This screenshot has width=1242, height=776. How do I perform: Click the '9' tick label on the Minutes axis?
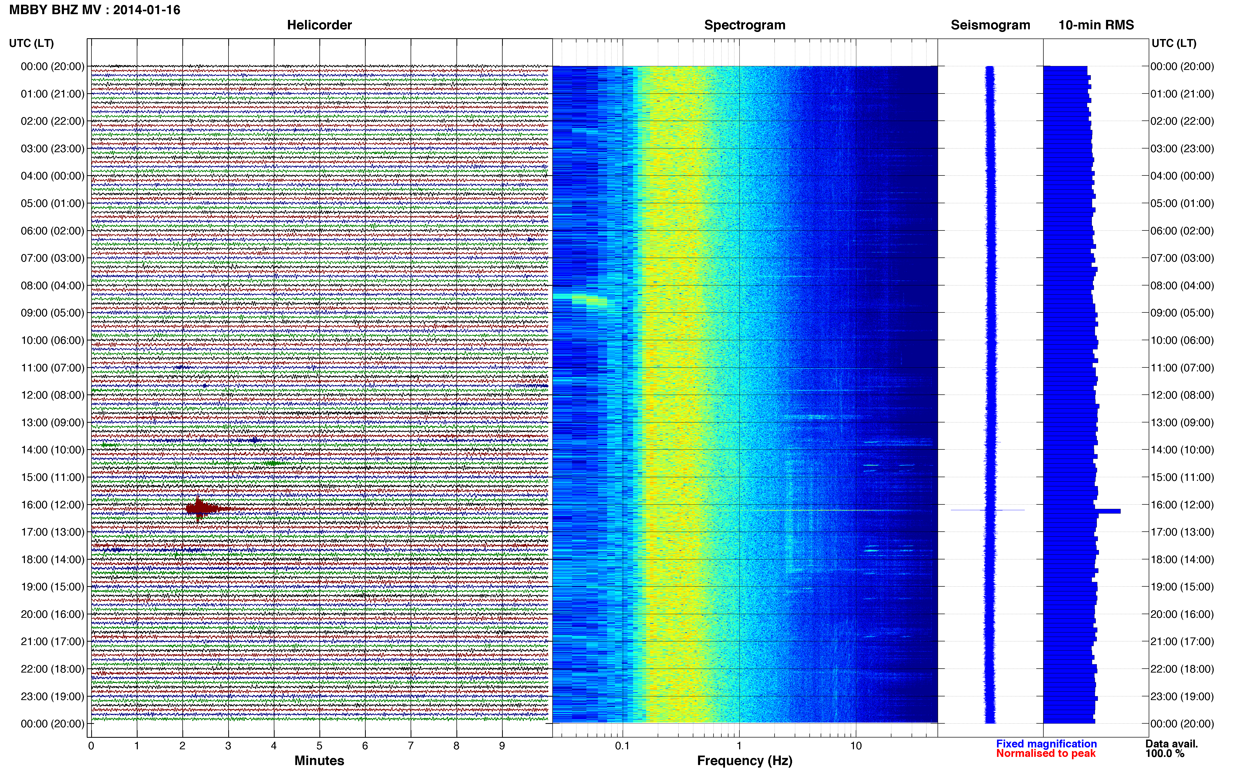[502, 746]
